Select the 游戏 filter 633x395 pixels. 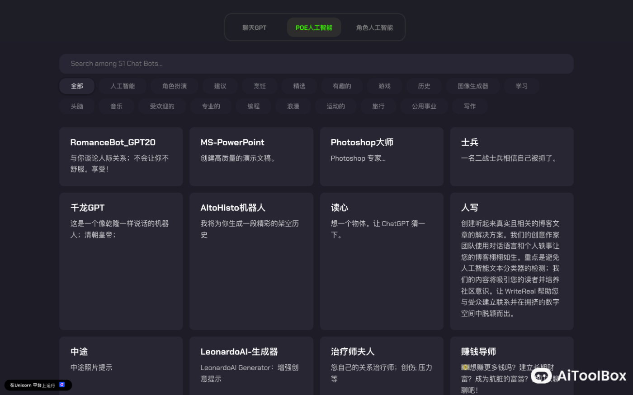coord(384,86)
